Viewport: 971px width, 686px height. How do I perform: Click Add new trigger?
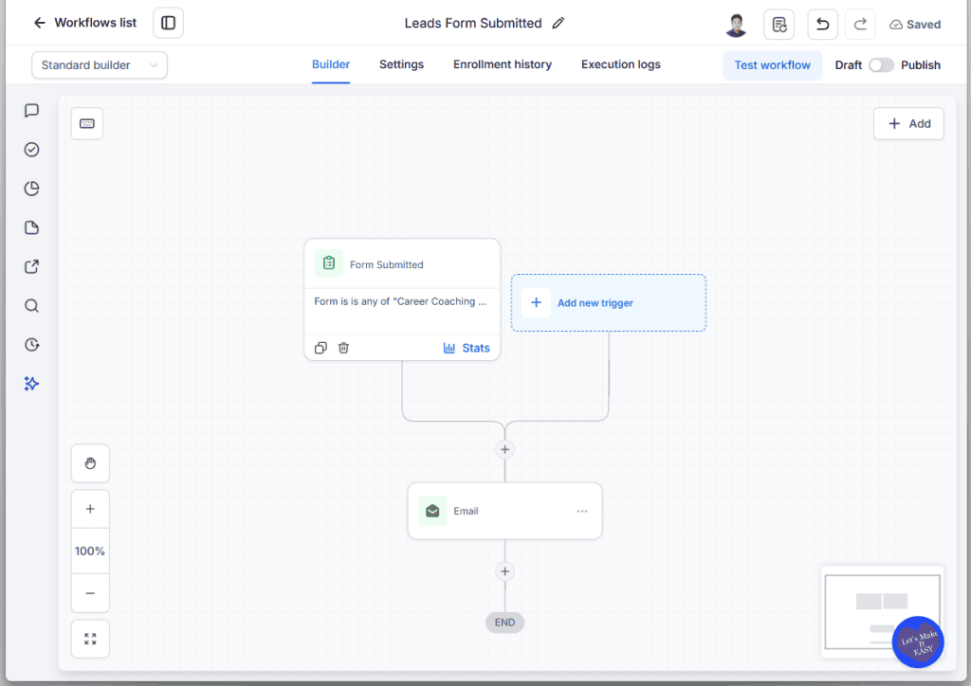(x=608, y=302)
